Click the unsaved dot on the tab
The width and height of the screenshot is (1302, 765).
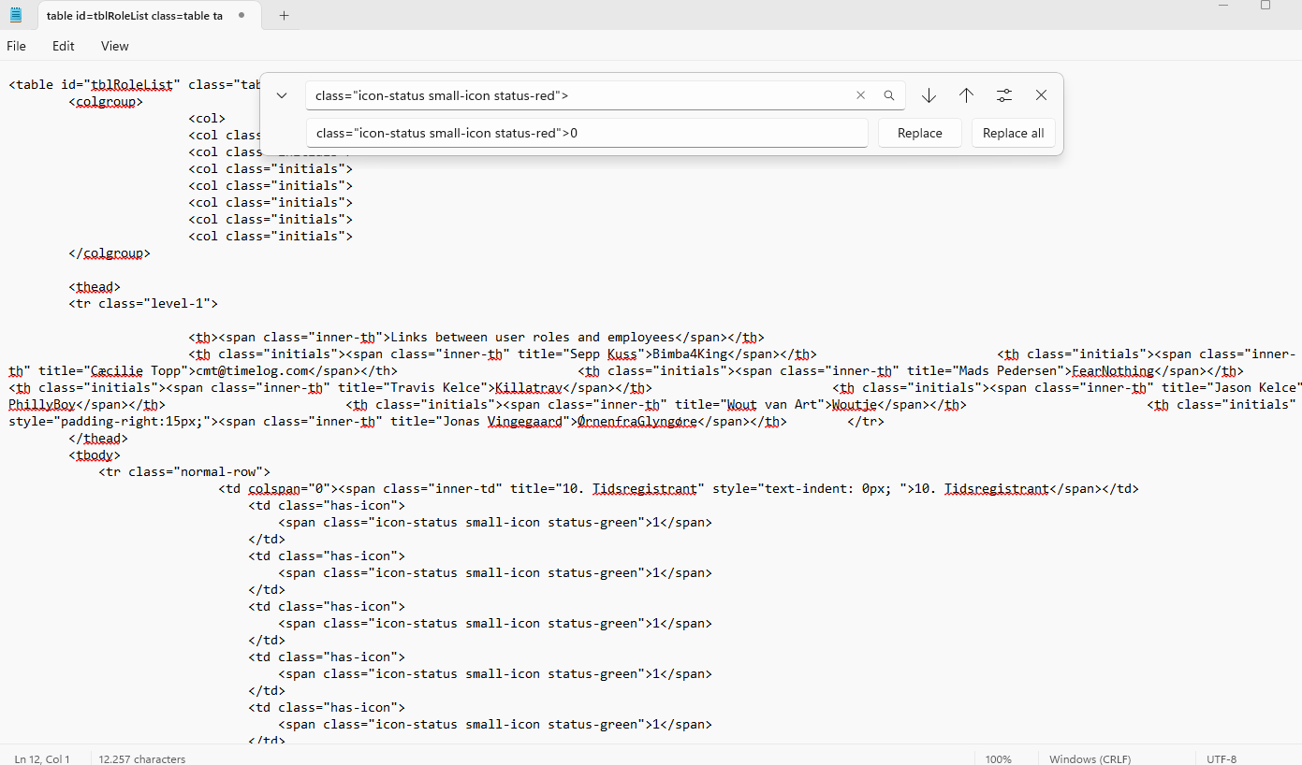[241, 16]
